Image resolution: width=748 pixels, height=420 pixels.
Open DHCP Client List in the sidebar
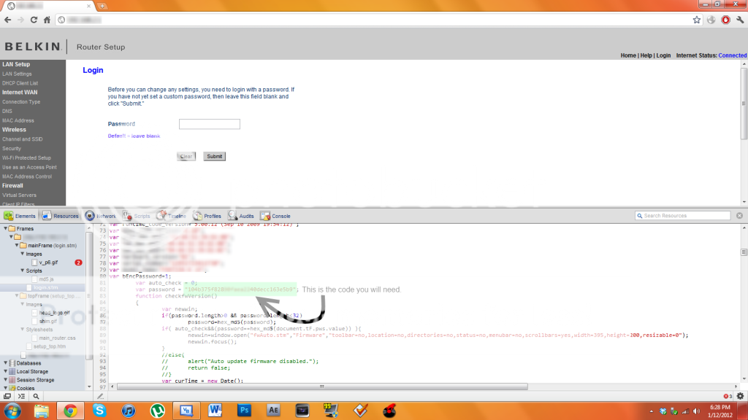(20, 83)
